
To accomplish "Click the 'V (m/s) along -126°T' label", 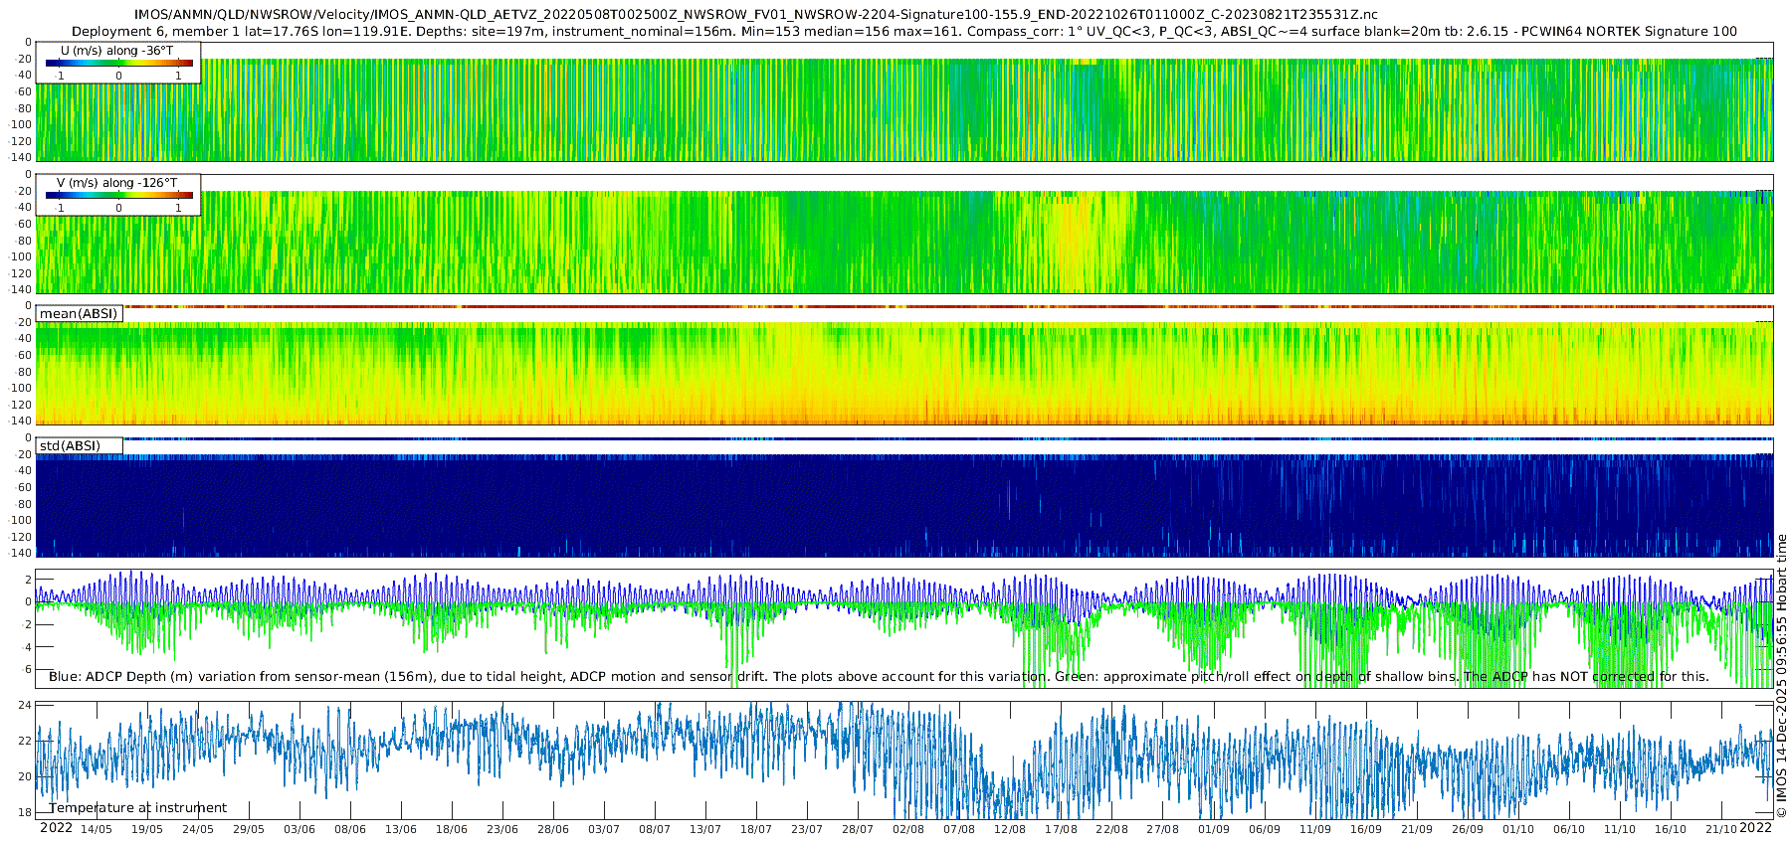I will coord(116,183).
